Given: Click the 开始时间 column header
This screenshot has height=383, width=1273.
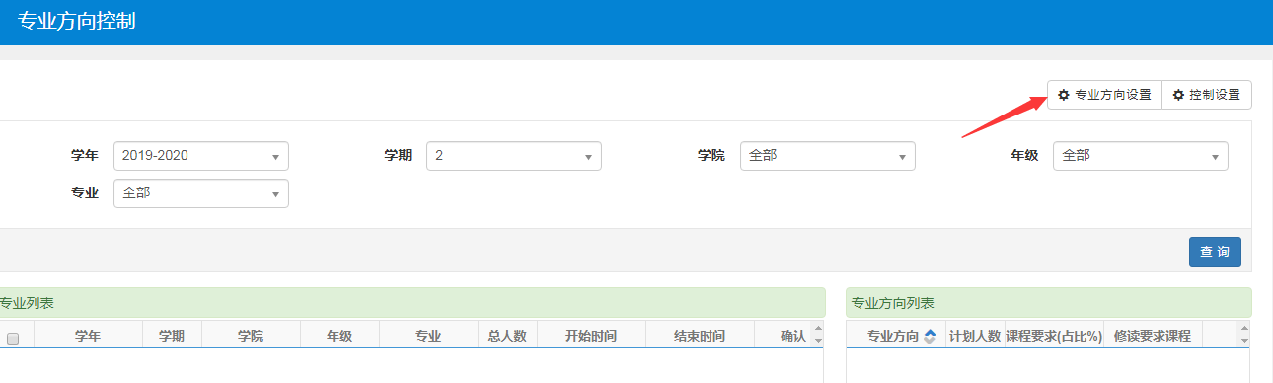Looking at the screenshot, I should tap(591, 336).
